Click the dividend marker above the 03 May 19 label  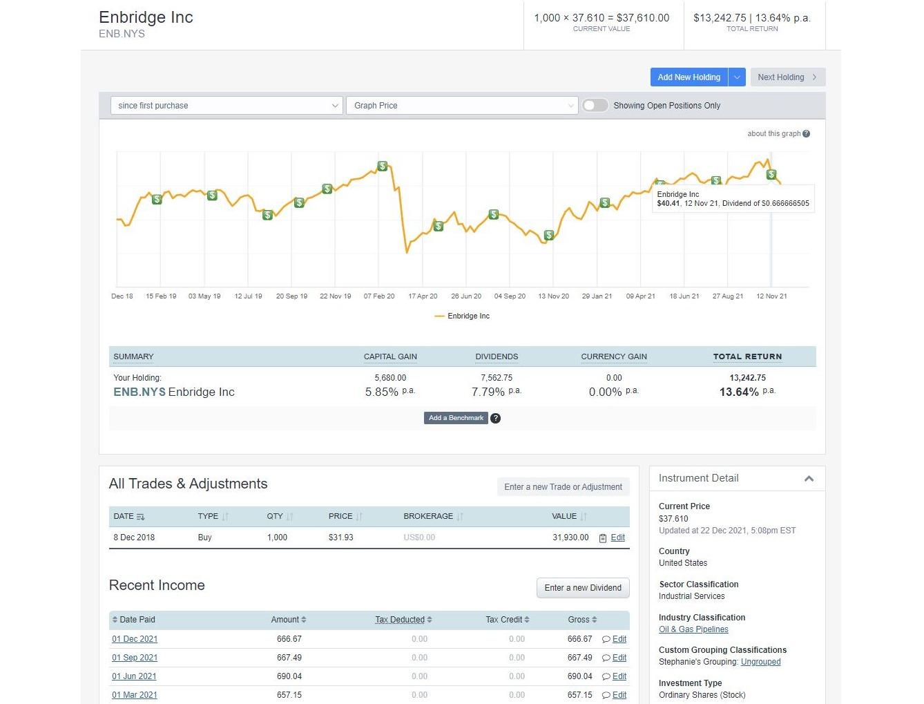tap(212, 196)
